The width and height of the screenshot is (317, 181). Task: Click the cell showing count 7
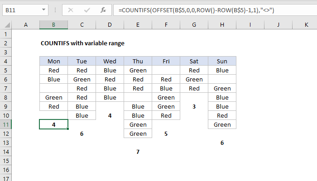pos(138,152)
